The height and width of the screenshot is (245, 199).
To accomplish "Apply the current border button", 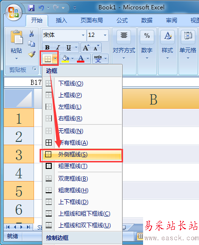I will [48, 59].
